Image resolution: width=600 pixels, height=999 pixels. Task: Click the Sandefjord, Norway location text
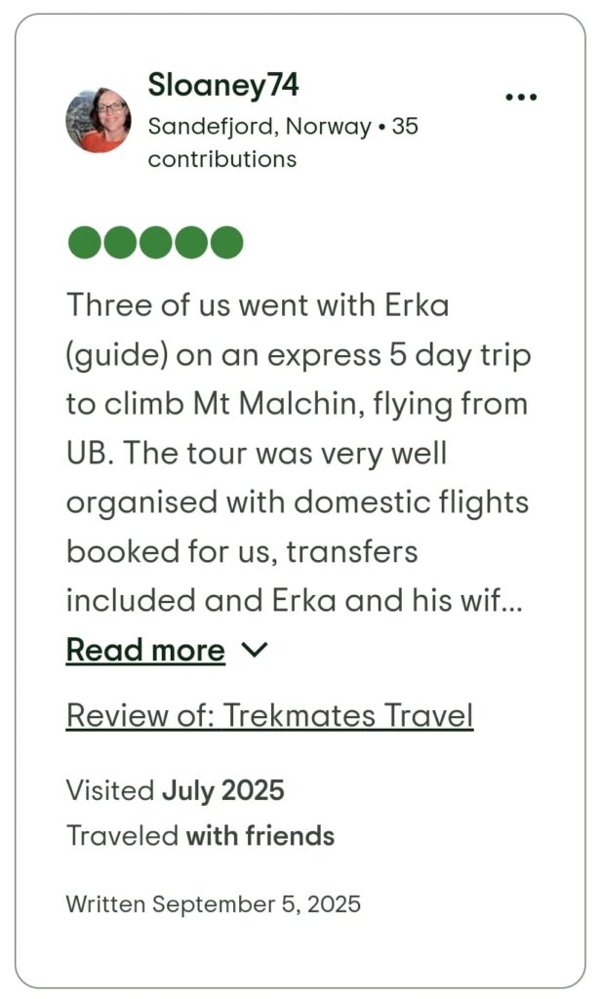tap(260, 127)
